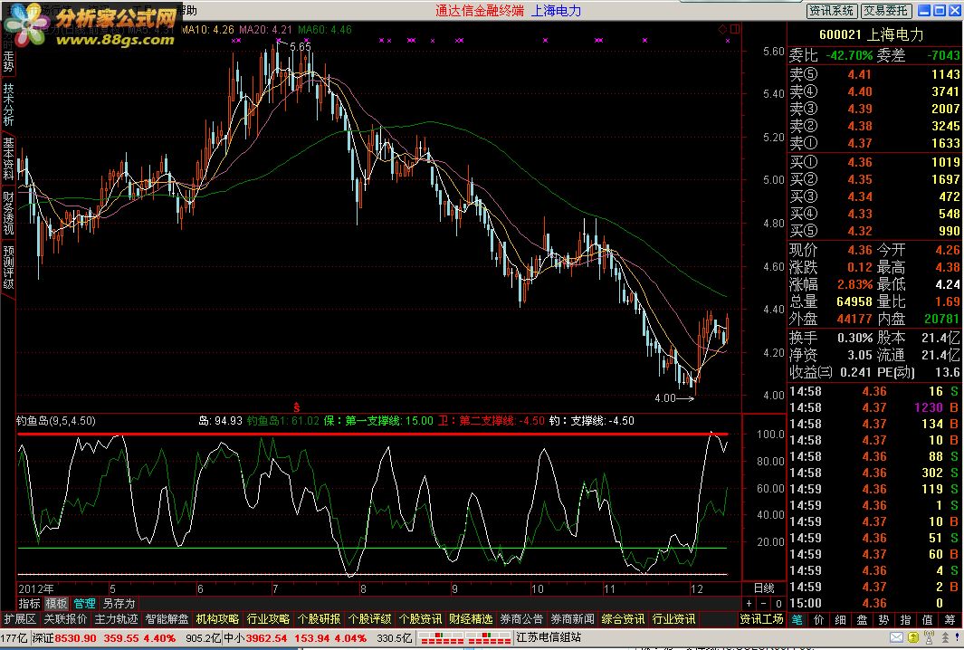This screenshot has height=650, width=964.
Task: Open the 主力轨迹 tab
Action: click(116, 619)
